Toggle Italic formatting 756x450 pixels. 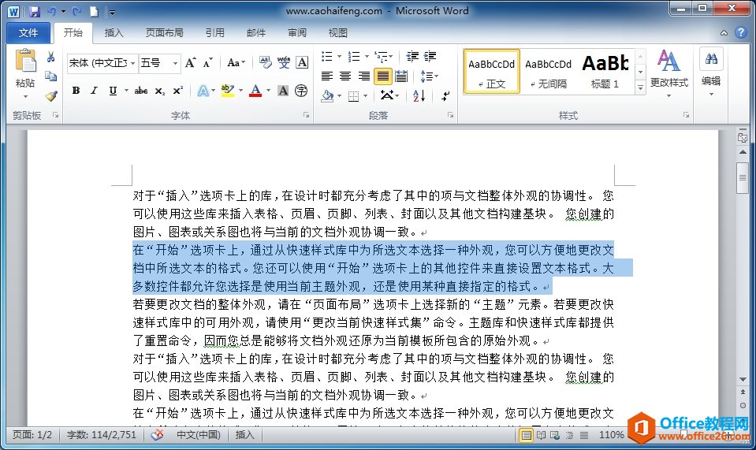(94, 91)
